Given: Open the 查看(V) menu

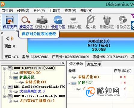Looking at the screenshot, I should click(70, 10).
